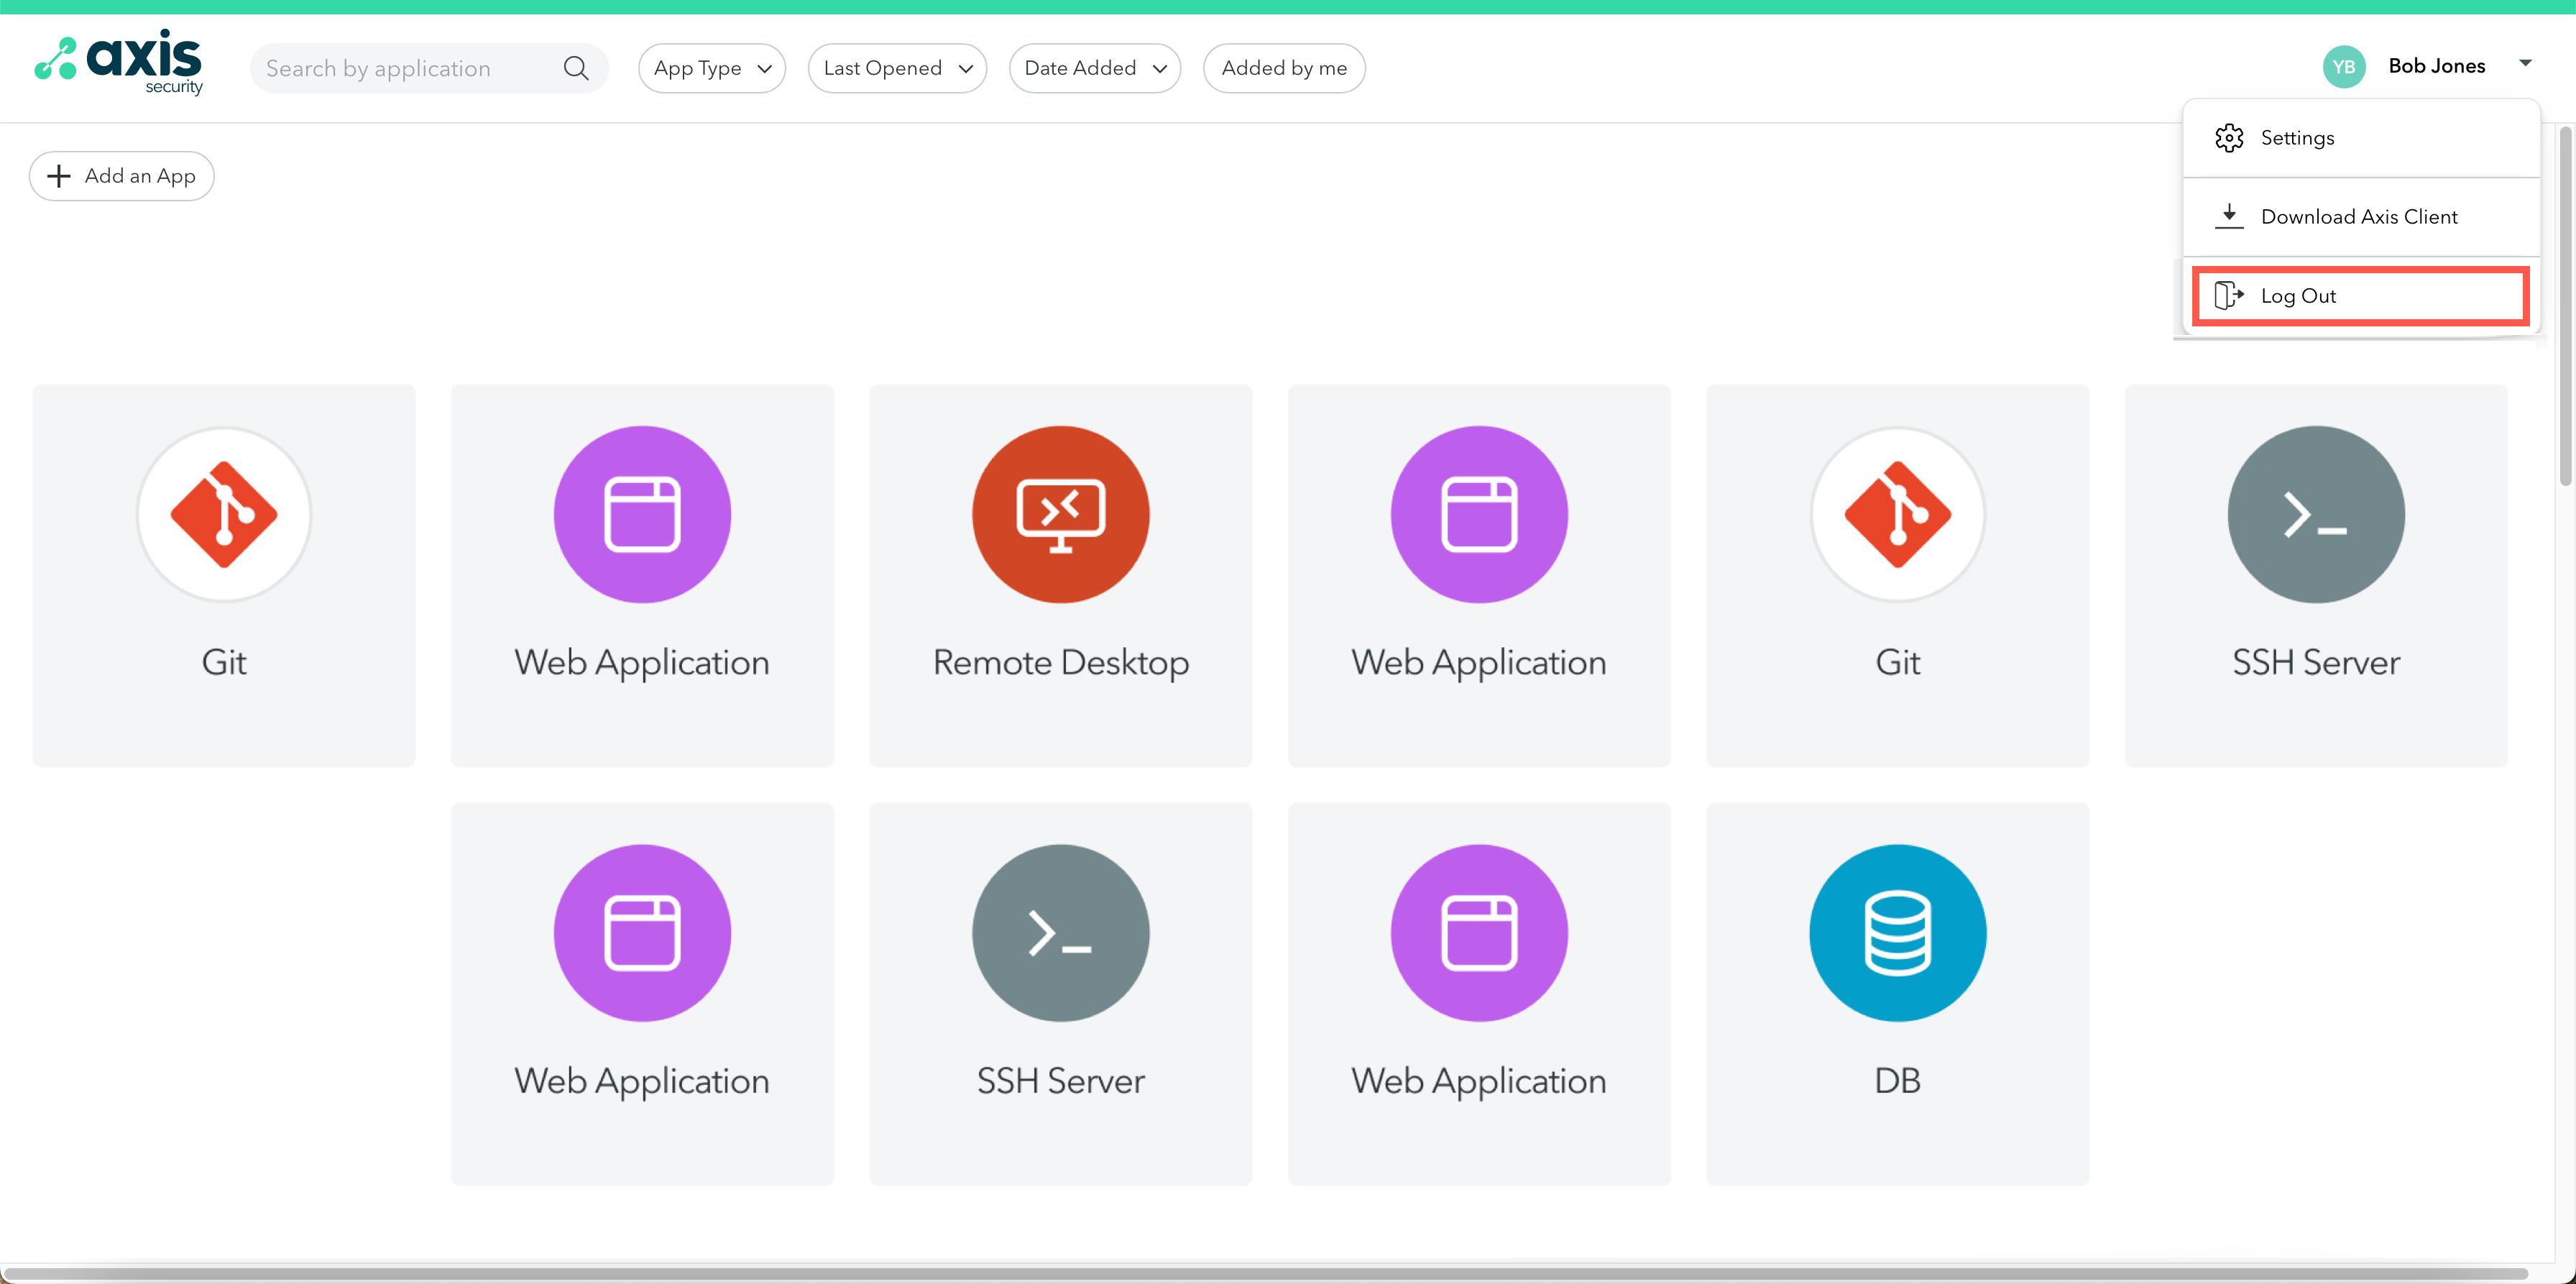Screen dimensions: 2576x1284
Task: Choose Log Out from the menu
Action: 2360,296
